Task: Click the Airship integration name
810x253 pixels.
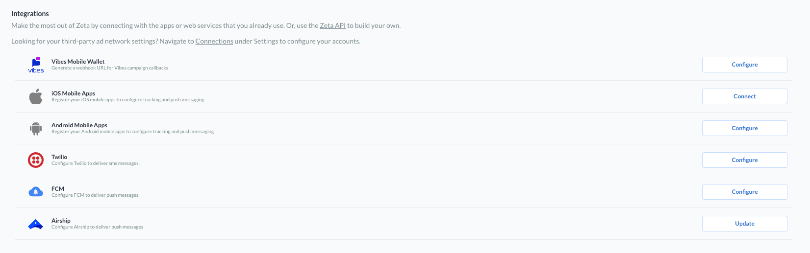Action: tap(61, 221)
